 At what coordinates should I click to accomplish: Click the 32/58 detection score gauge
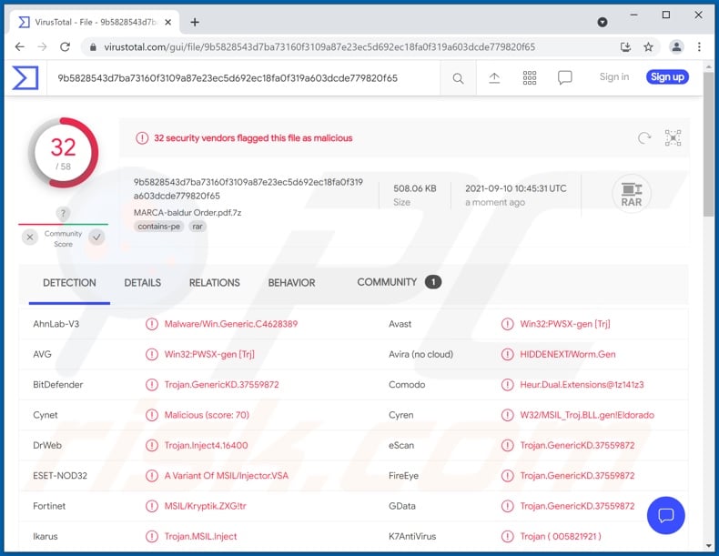(x=64, y=153)
